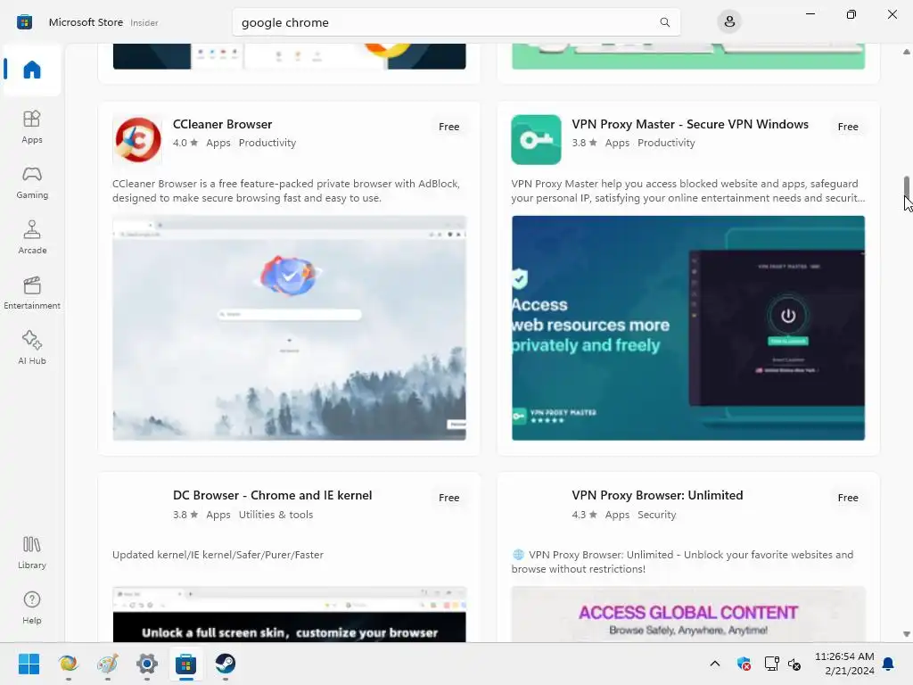
Task: Click the Updated kernel/IE kernel description text
Action: (218, 555)
